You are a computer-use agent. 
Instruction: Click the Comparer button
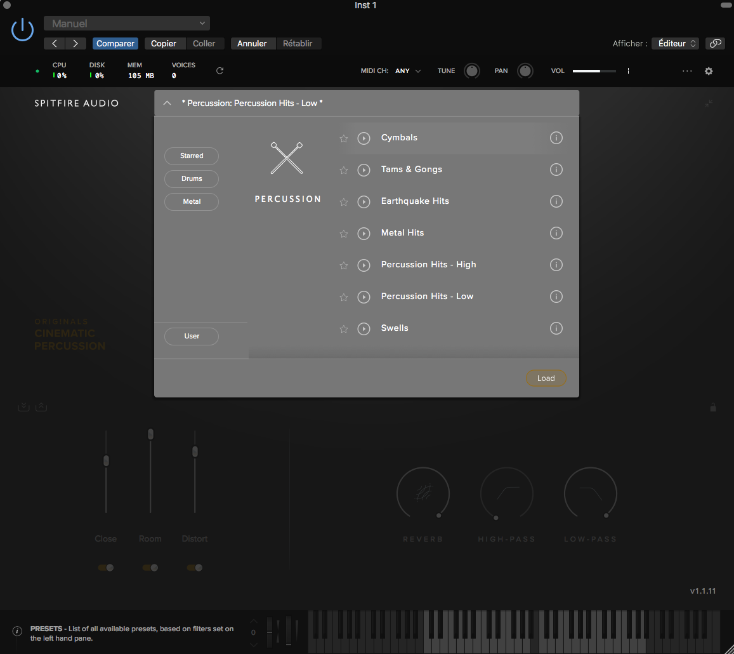coord(115,43)
